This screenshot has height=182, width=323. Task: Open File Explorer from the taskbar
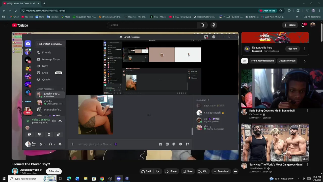click(86, 179)
